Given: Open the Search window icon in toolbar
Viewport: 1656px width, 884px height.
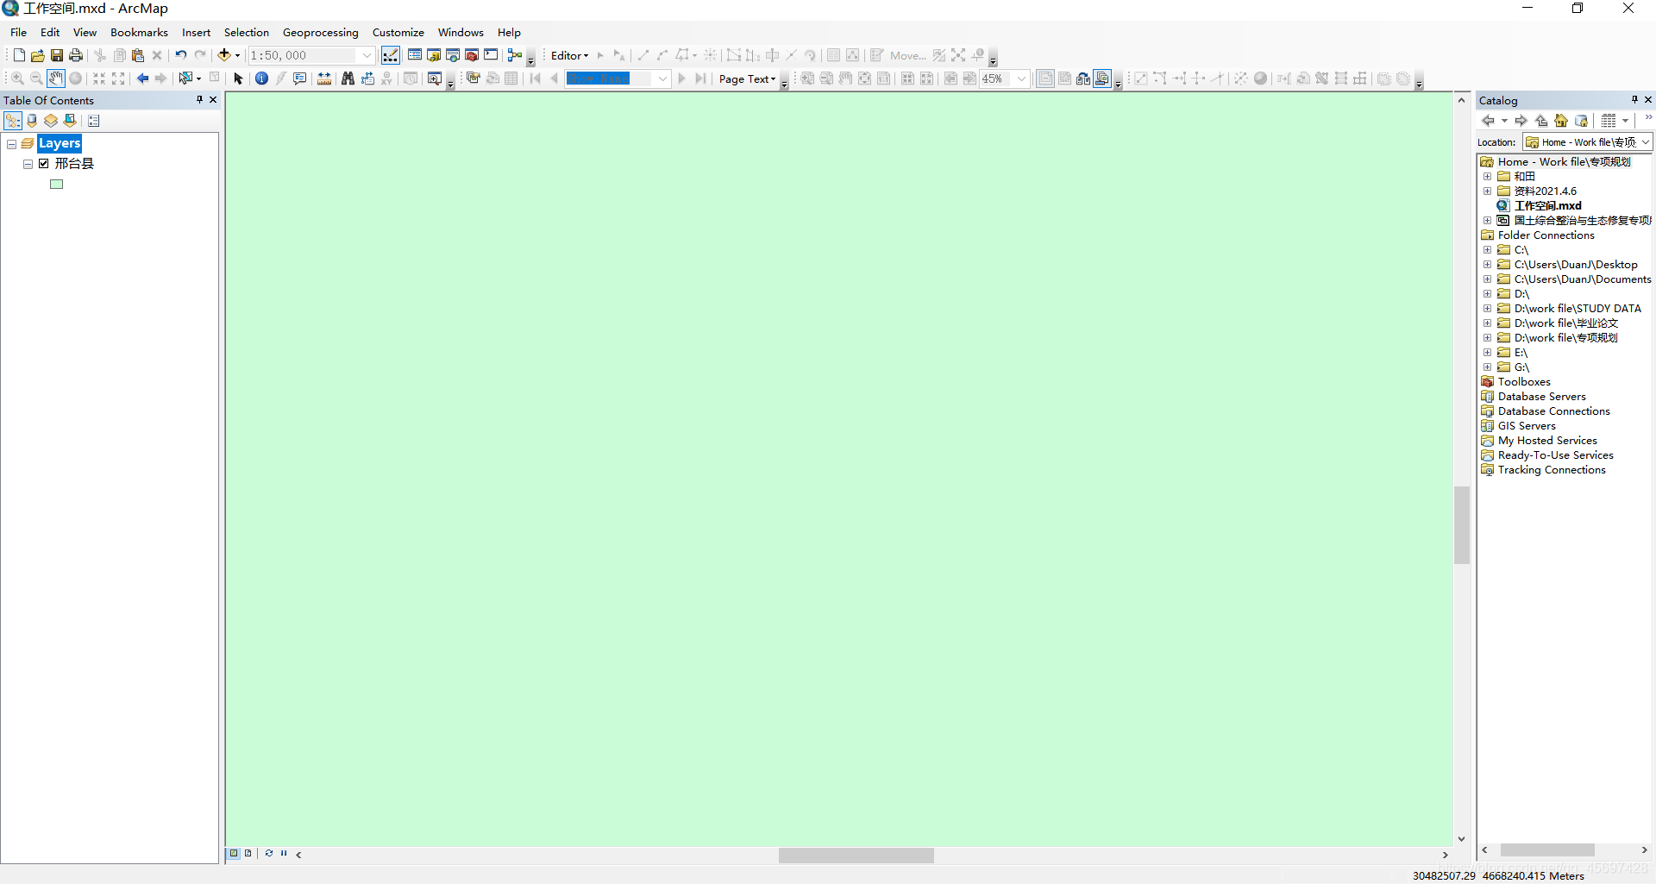Looking at the screenshot, I should (453, 55).
